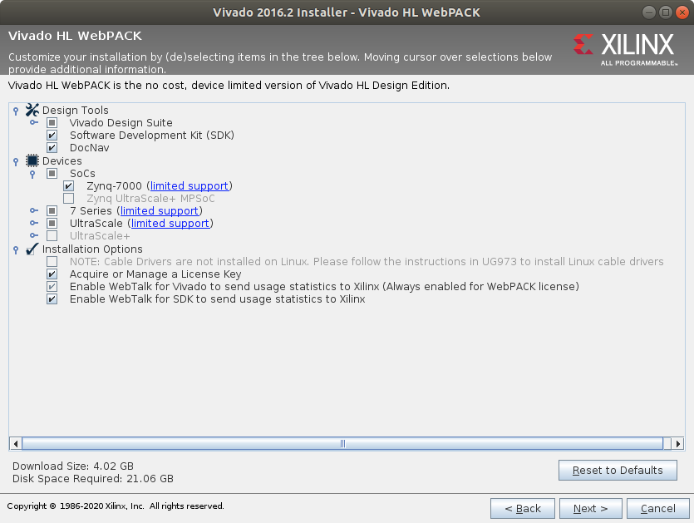Click the horizontal scrollbar thumb
Viewport: 694px width, 523px height.
point(342,443)
